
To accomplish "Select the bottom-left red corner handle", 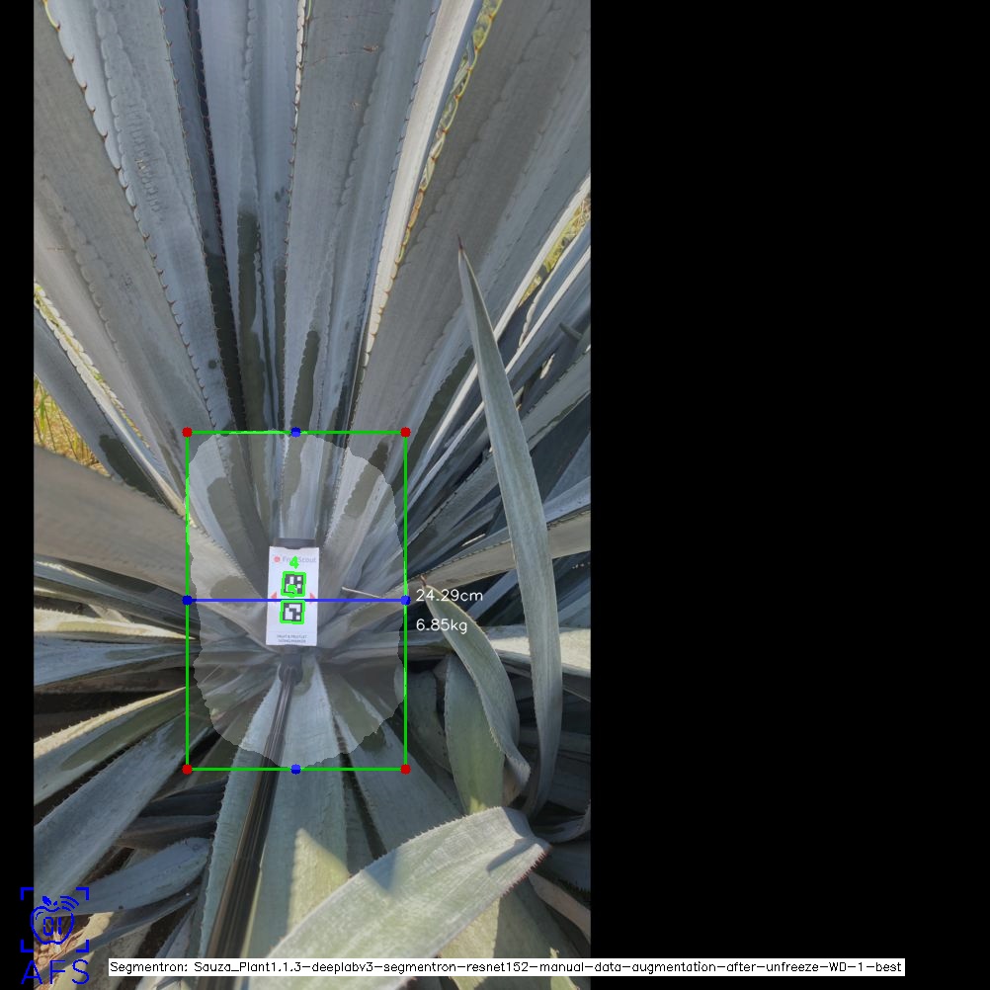I will [x=187, y=769].
